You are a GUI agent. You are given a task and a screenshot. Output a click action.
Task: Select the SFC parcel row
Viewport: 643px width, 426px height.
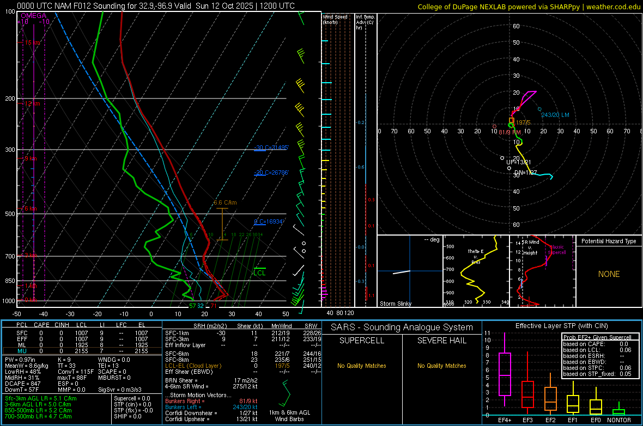tap(82, 333)
